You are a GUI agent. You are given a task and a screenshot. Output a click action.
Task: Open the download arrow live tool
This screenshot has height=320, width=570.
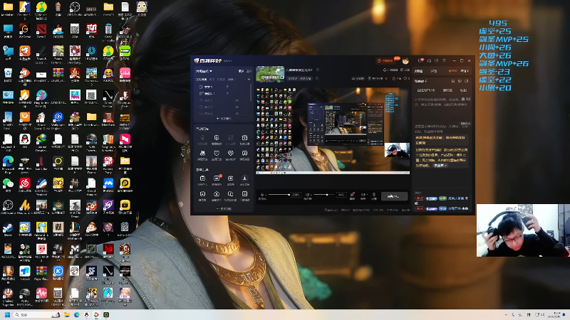(x=244, y=180)
